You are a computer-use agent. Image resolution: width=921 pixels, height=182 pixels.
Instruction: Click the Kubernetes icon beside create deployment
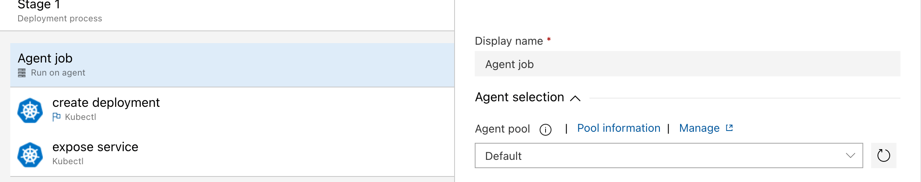pos(30,110)
